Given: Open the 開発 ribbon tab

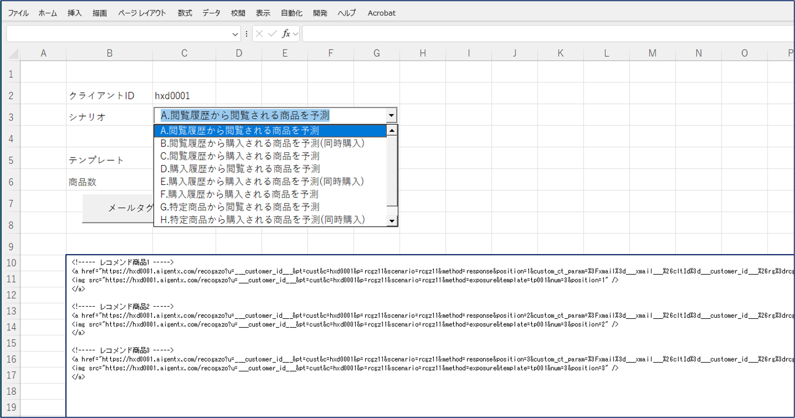Looking at the screenshot, I should tap(320, 13).
